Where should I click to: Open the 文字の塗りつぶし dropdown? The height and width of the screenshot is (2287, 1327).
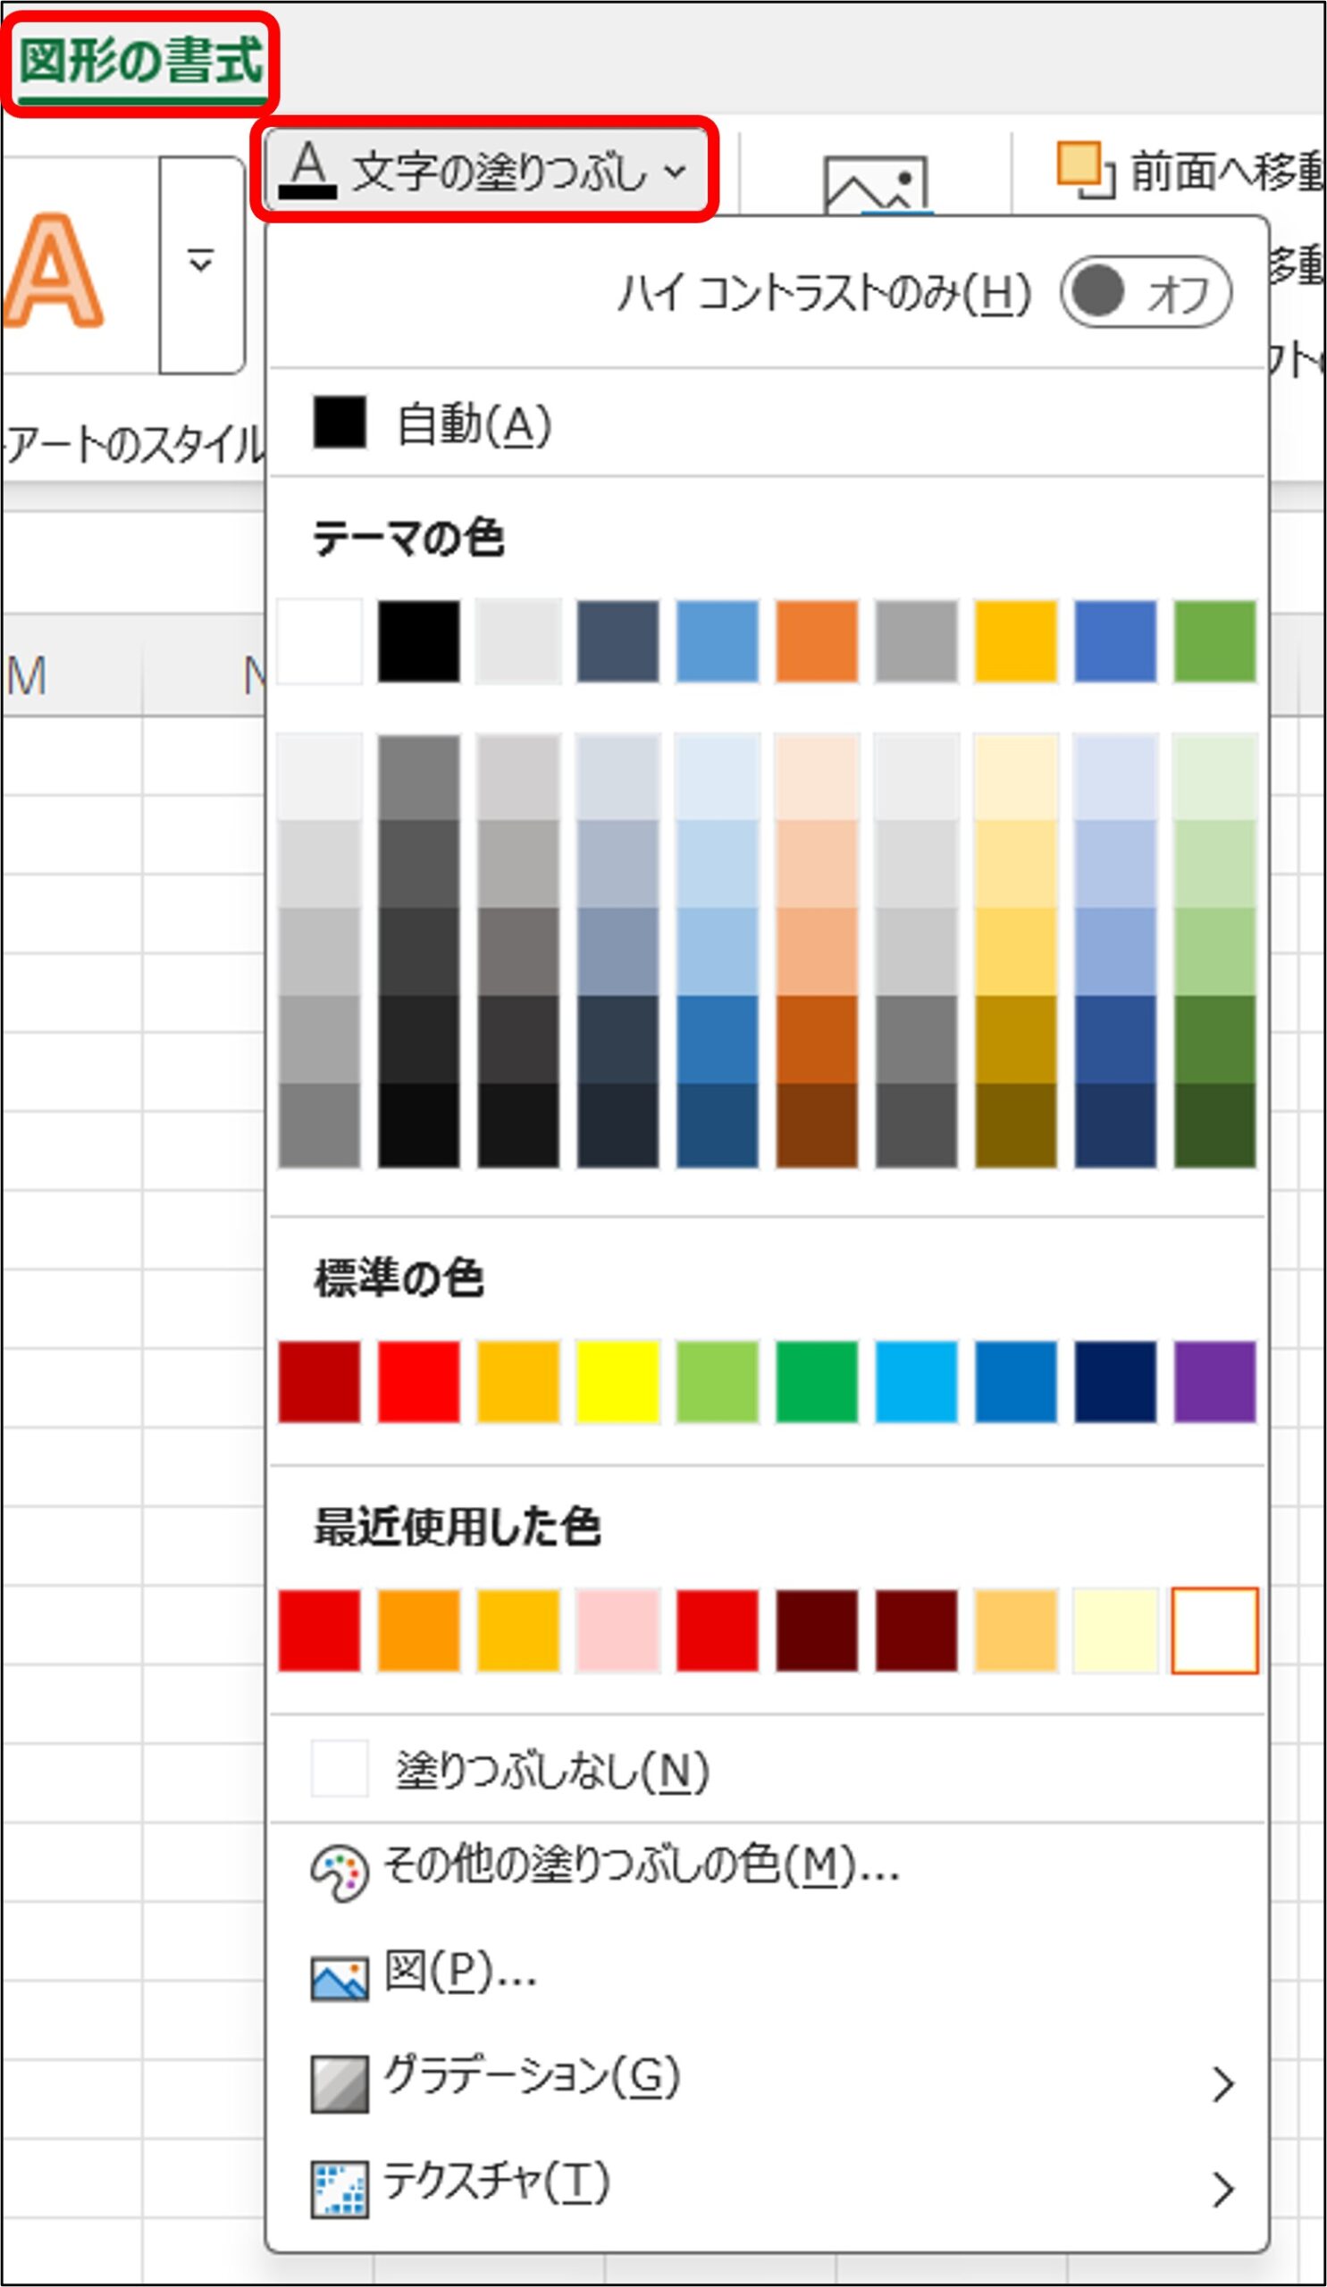tap(484, 170)
